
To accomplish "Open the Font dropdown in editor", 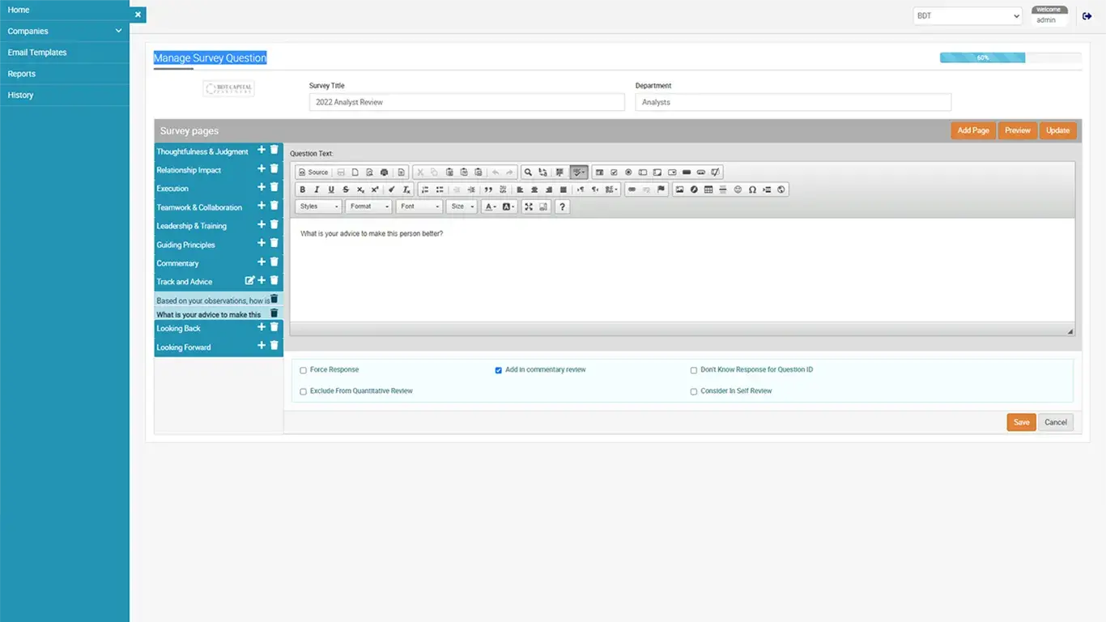I will 419,207.
